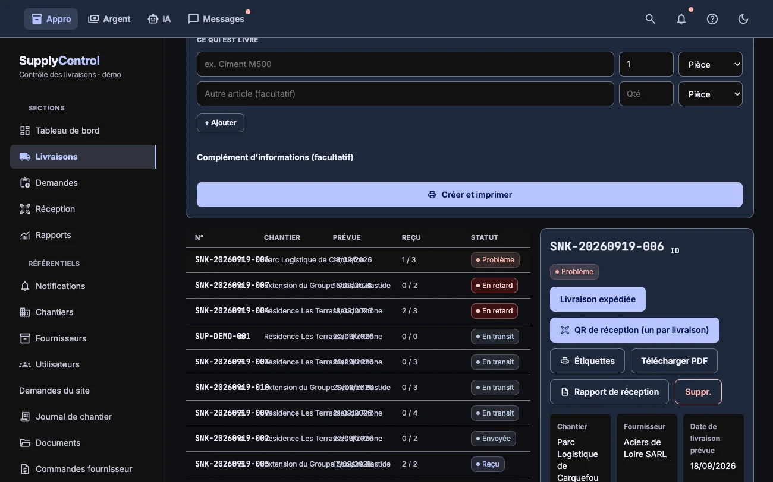Select the SUP-DEMO-001 delivery row
Viewport: 773px width, 482px height.
[358, 337]
